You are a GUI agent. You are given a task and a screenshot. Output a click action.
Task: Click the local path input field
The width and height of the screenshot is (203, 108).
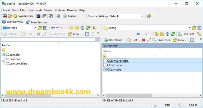pos(48,40)
